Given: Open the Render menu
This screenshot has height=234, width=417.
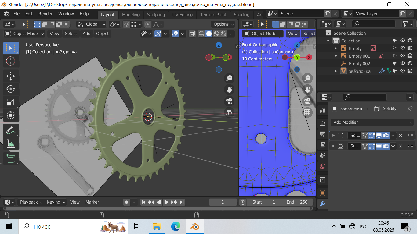Looking at the screenshot, I should pos(45,14).
